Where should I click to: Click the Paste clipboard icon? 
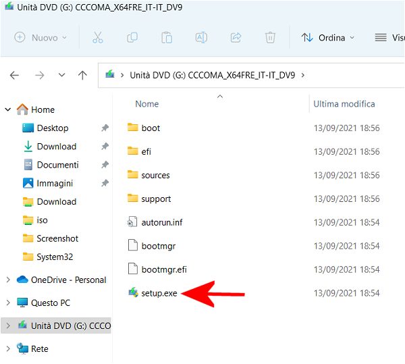(x=167, y=38)
